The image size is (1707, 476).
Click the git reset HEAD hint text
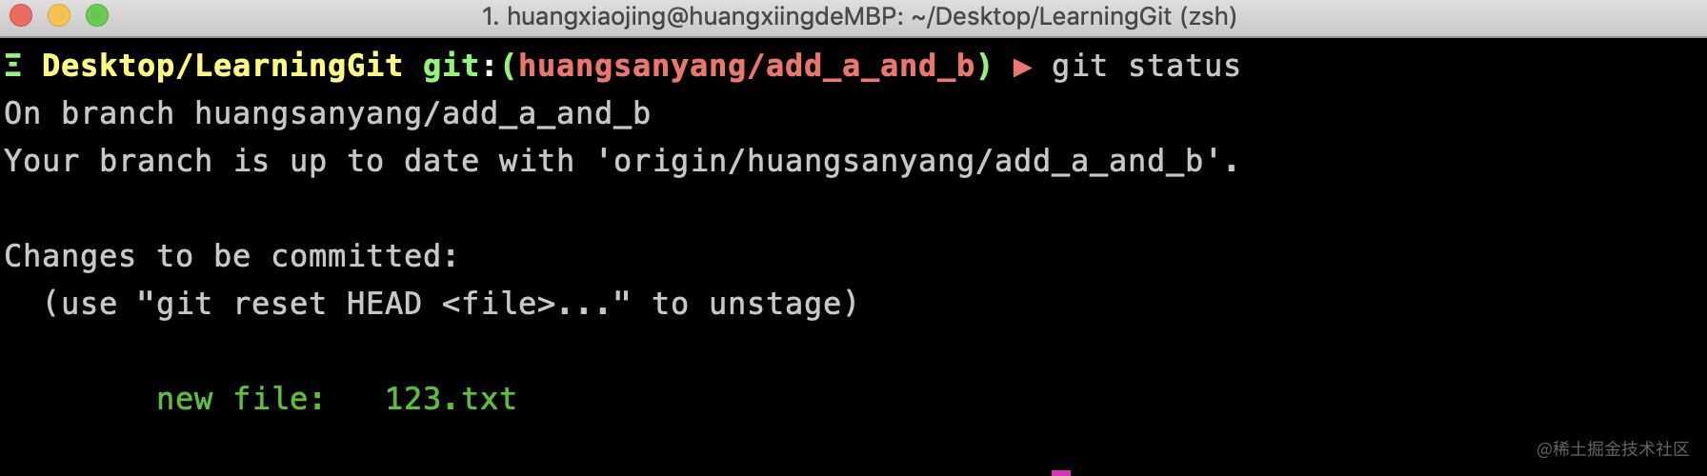tap(289, 304)
